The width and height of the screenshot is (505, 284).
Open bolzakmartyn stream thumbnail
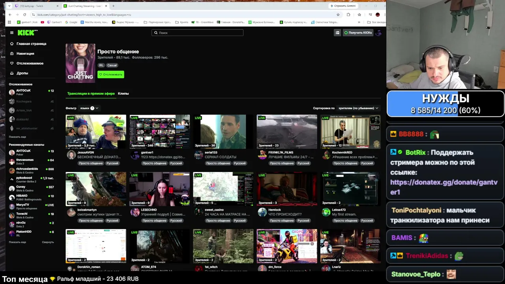[x=96, y=189]
